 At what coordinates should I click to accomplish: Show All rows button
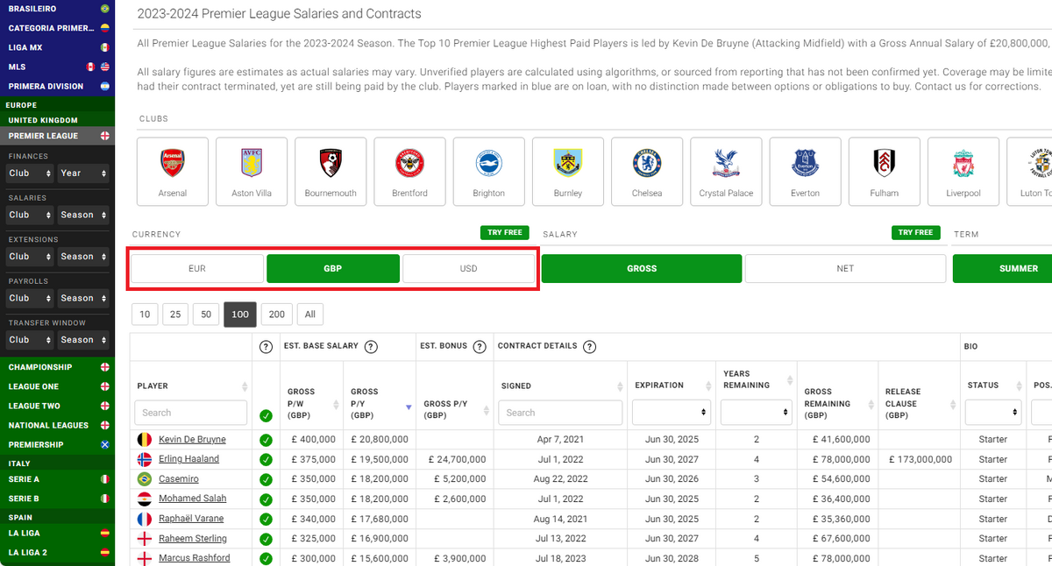point(310,315)
